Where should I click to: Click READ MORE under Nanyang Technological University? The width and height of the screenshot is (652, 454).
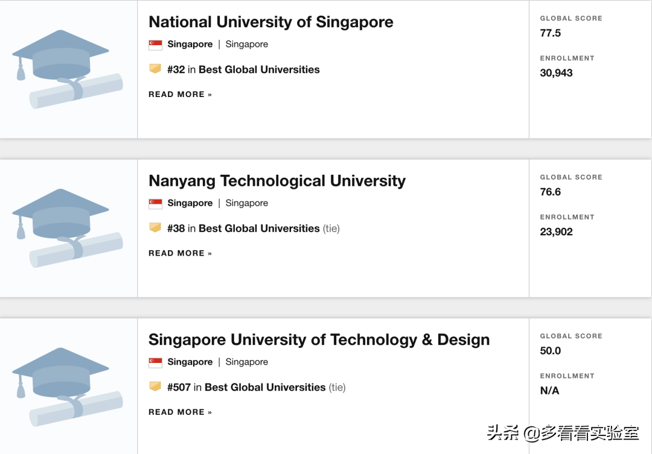180,253
